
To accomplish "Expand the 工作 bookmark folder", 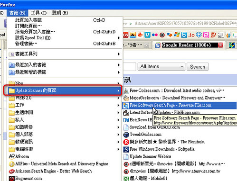I will click(x=65, y=105).
